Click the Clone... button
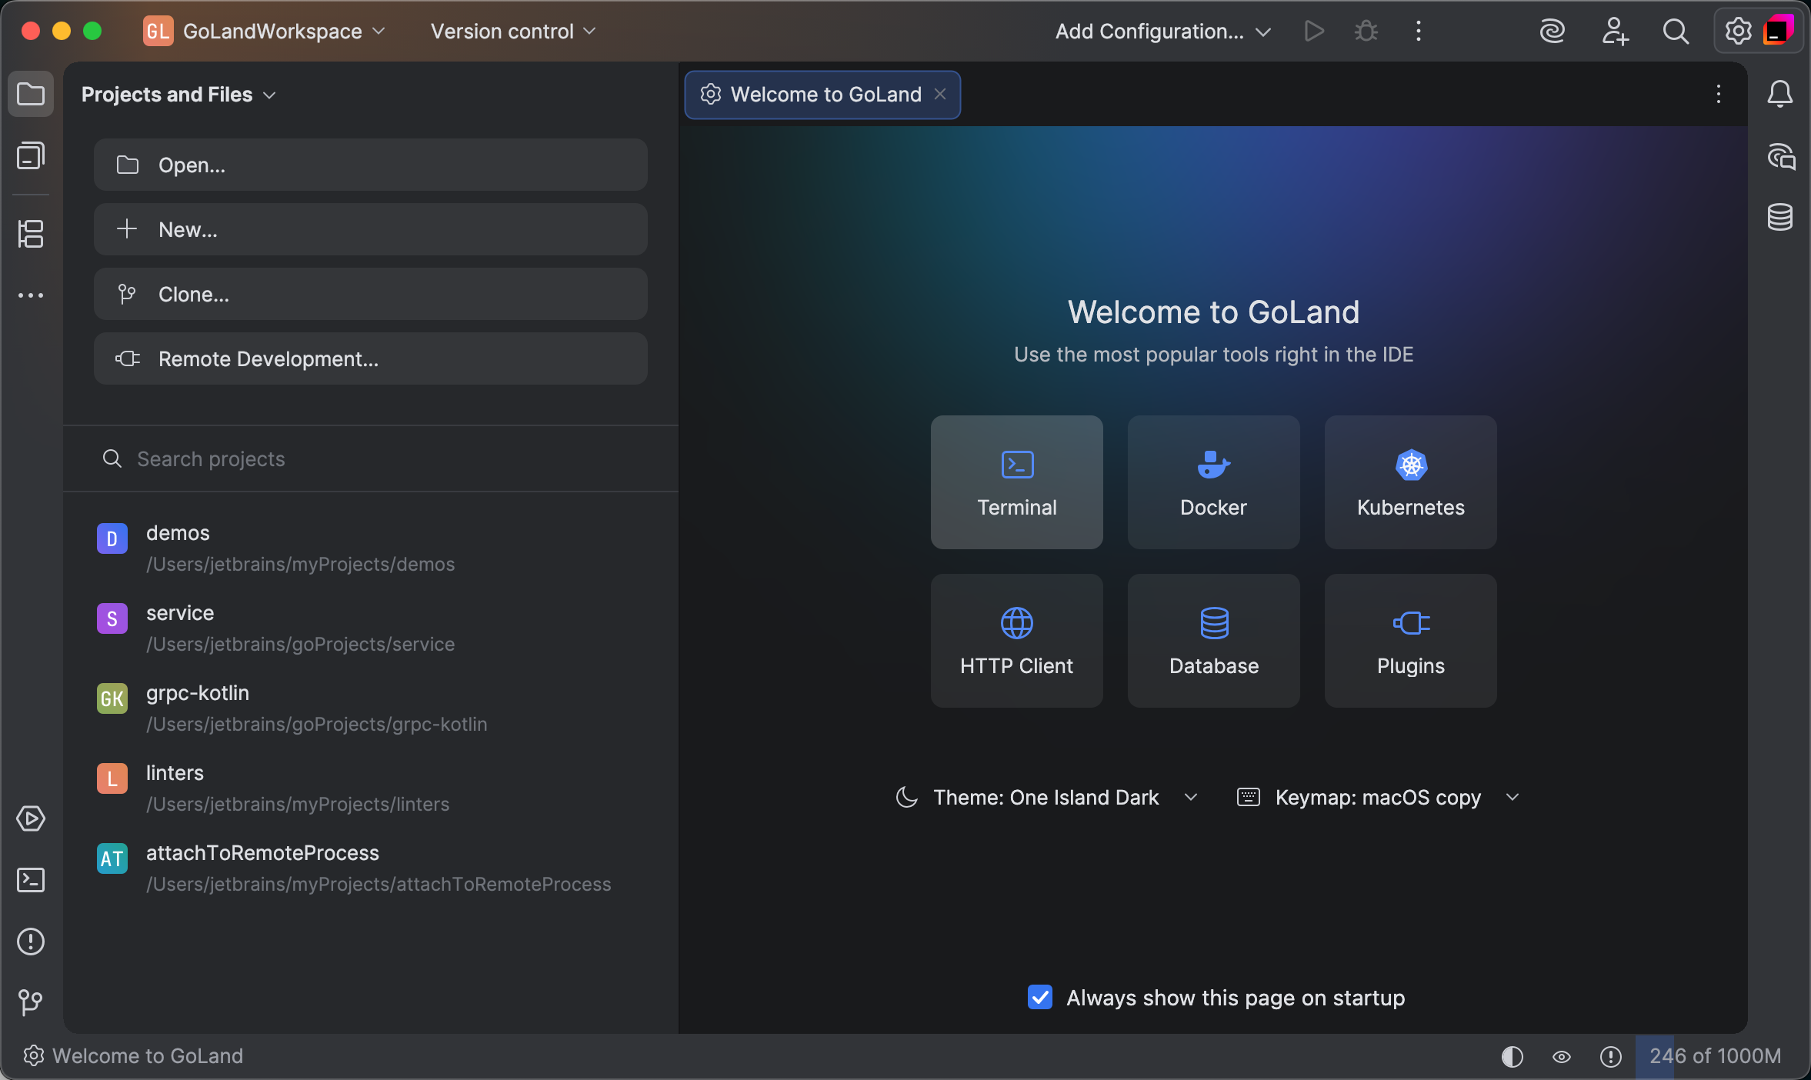This screenshot has width=1811, height=1080. tap(370, 295)
